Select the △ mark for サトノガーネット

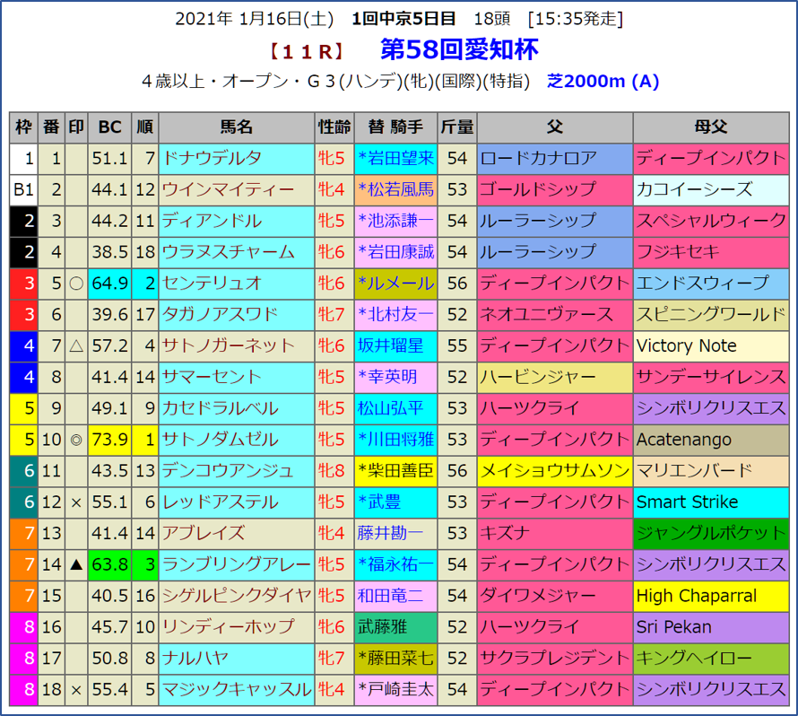pyautogui.click(x=77, y=345)
